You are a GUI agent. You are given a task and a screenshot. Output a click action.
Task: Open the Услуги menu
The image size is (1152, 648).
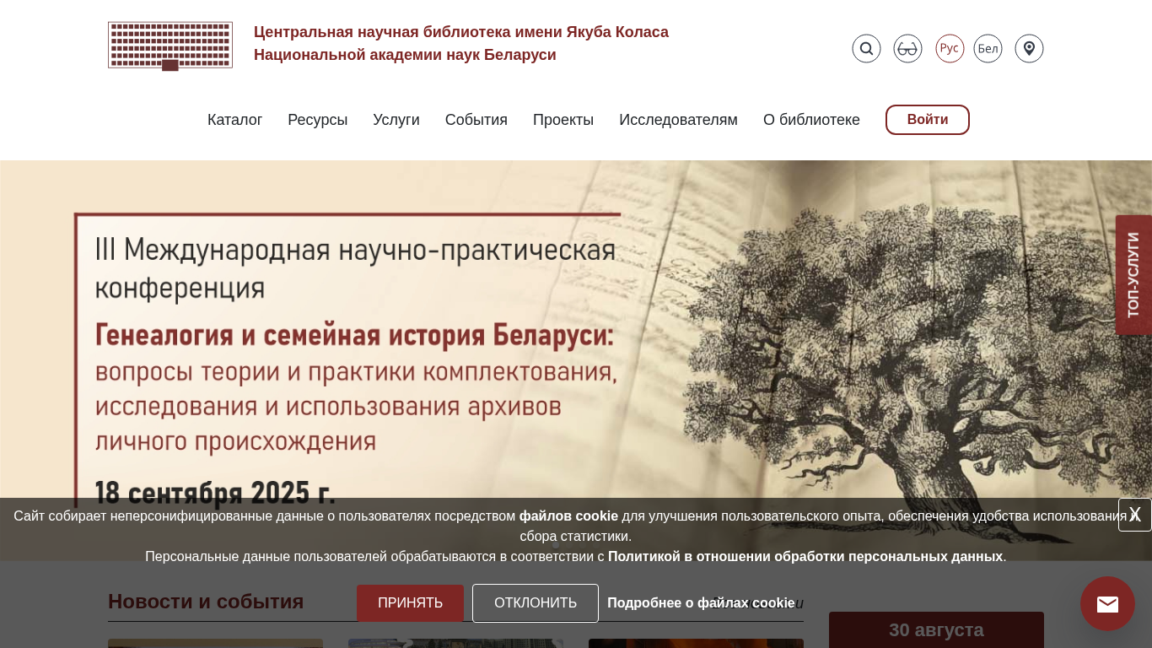(x=396, y=120)
